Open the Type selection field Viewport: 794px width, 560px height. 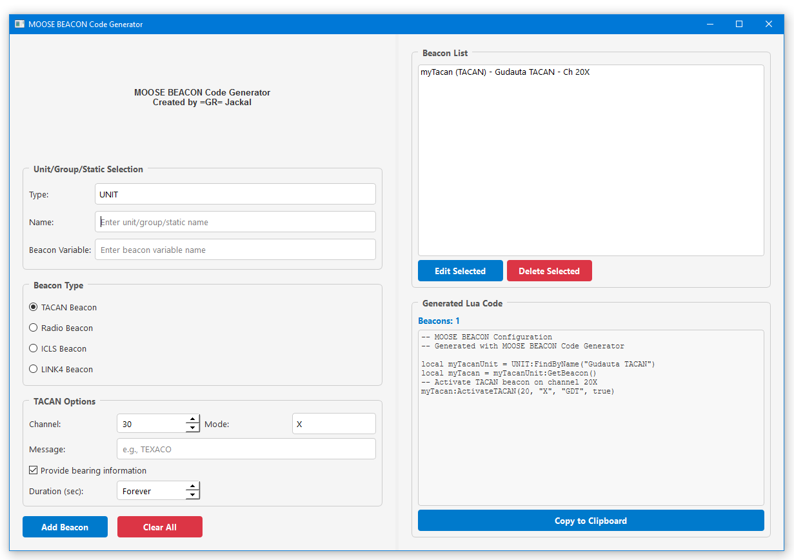235,194
